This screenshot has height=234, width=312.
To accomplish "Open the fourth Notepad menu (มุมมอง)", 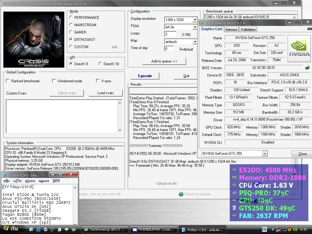I will [44, 181].
